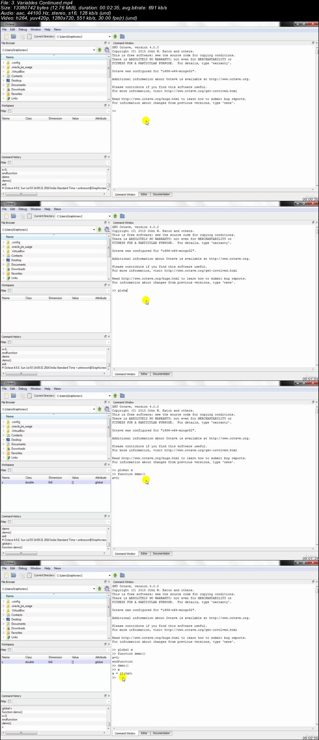Click File Browser green up arrow, 00:01:04 frame
This screenshot has height=740, width=319.
(x=100, y=229)
